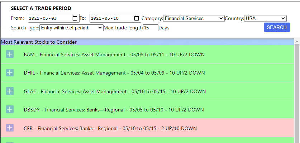300x143 pixels.
Task: Select the BAM Asset Management row text
Action: [x=114, y=54]
